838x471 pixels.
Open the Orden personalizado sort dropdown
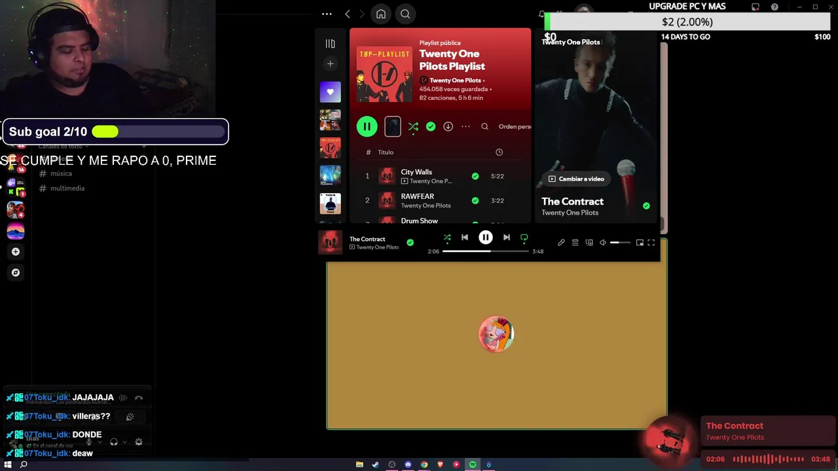(x=515, y=126)
